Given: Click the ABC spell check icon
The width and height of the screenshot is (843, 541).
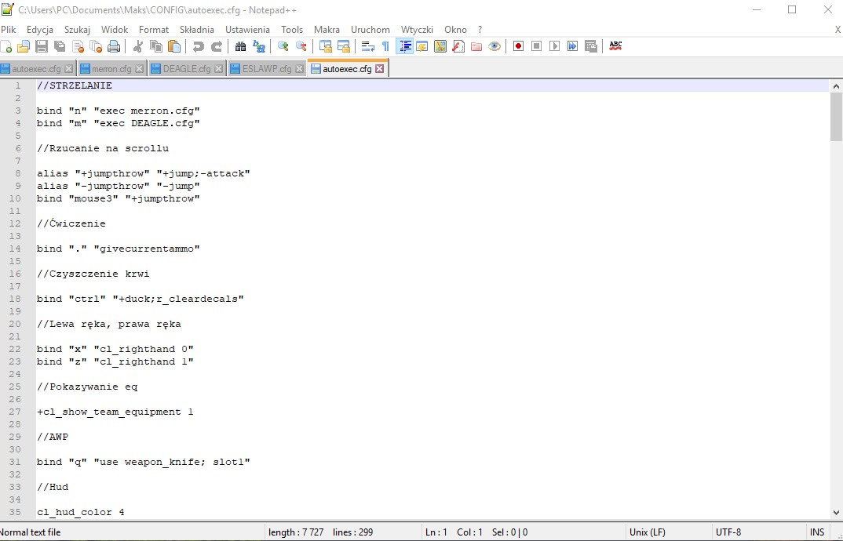Looking at the screenshot, I should 615,47.
